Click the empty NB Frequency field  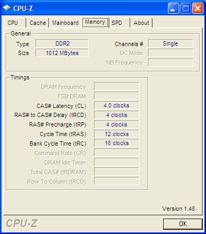pos(171,62)
